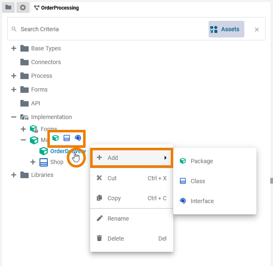
Task: Expand the Shop class node
Action: point(33,162)
